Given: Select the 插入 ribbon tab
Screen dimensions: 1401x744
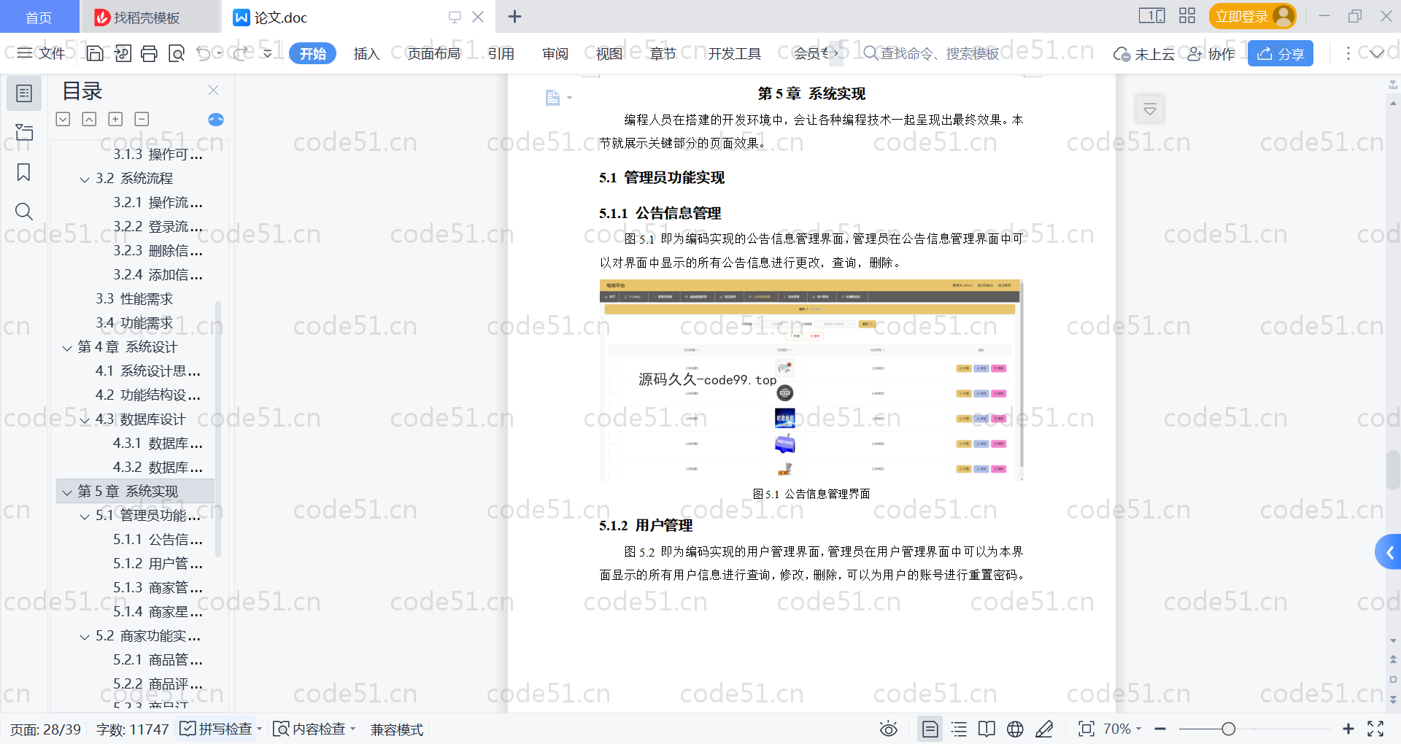Looking at the screenshot, I should click(x=366, y=53).
